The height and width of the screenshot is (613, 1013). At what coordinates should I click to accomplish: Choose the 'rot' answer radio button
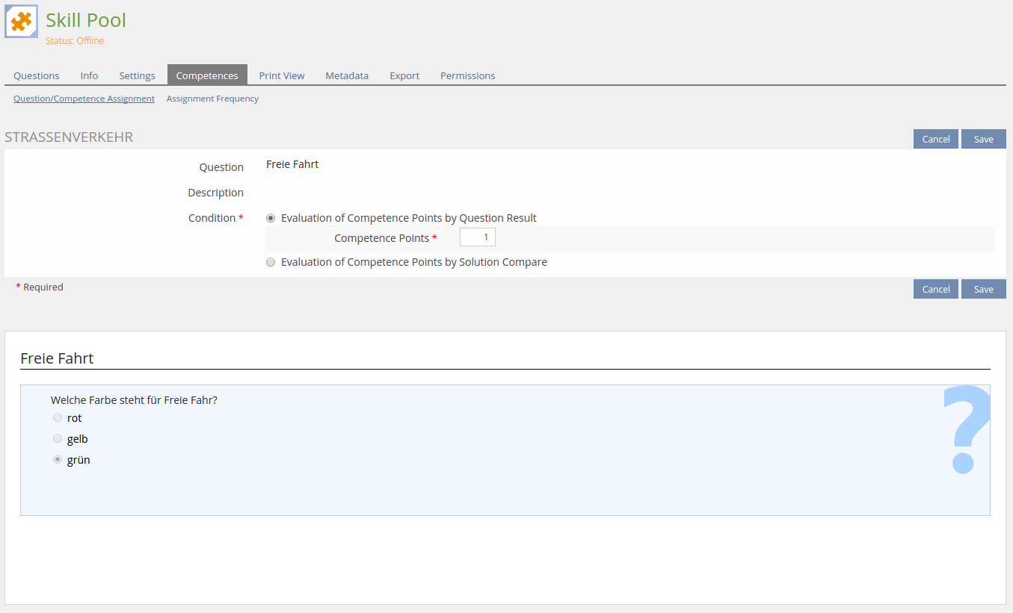58,417
